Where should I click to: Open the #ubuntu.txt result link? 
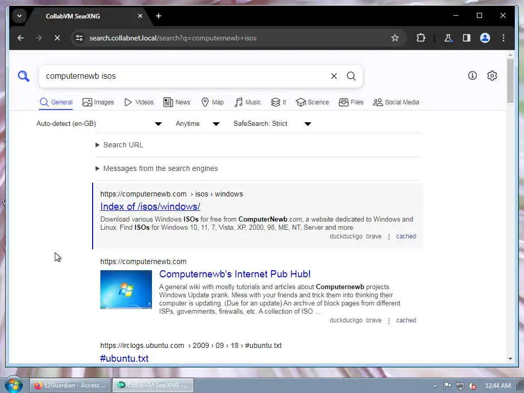point(124,358)
